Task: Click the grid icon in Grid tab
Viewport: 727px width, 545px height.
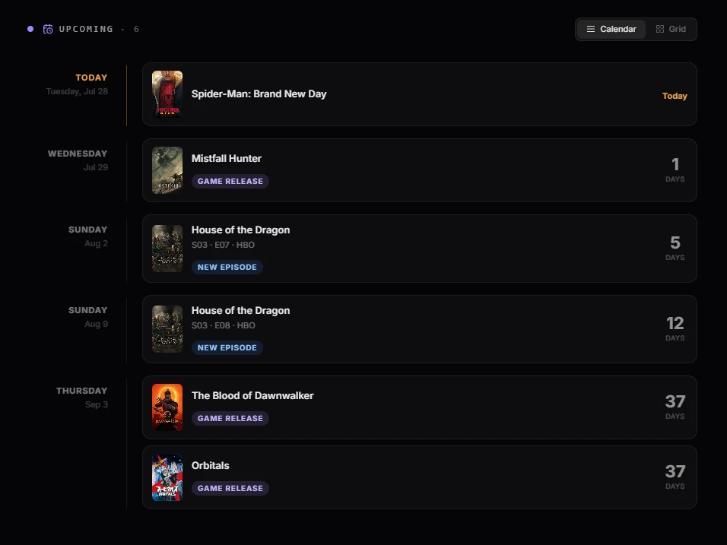Action: [x=660, y=29]
